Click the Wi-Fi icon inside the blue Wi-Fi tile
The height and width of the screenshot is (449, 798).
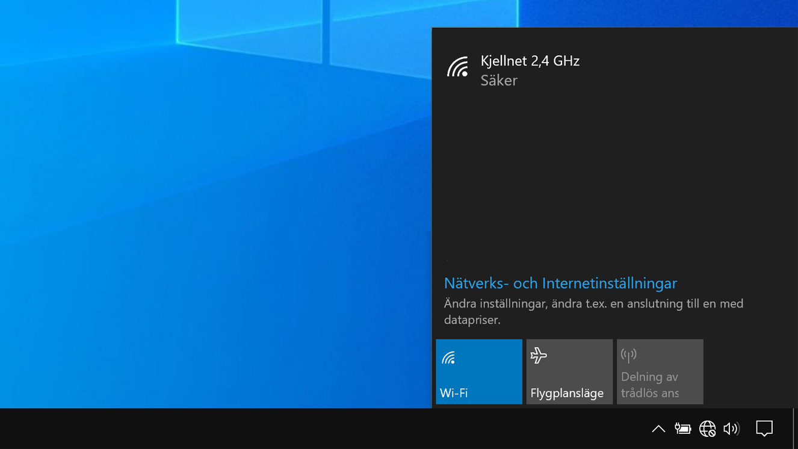448,357
